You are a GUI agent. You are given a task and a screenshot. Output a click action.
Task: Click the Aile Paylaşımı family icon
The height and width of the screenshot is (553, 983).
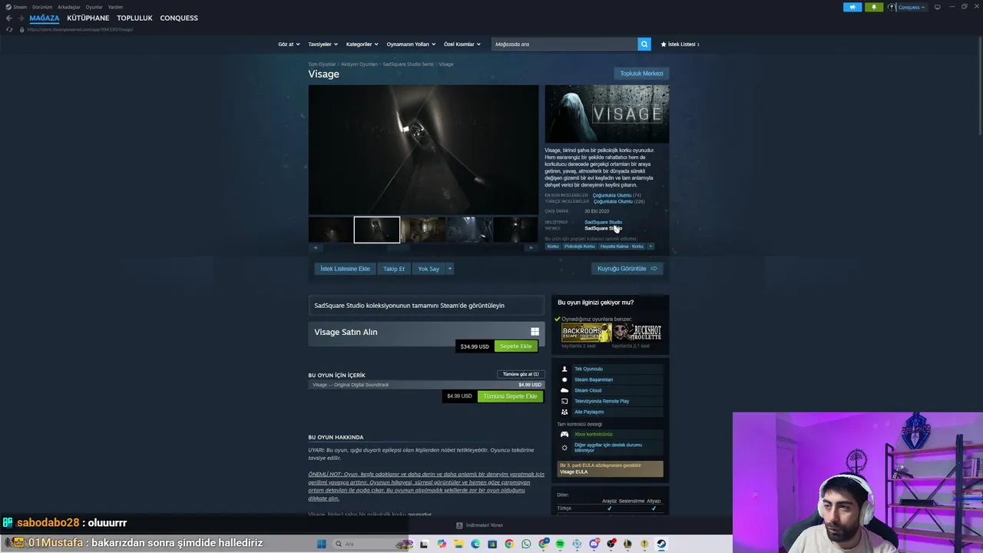(x=564, y=412)
